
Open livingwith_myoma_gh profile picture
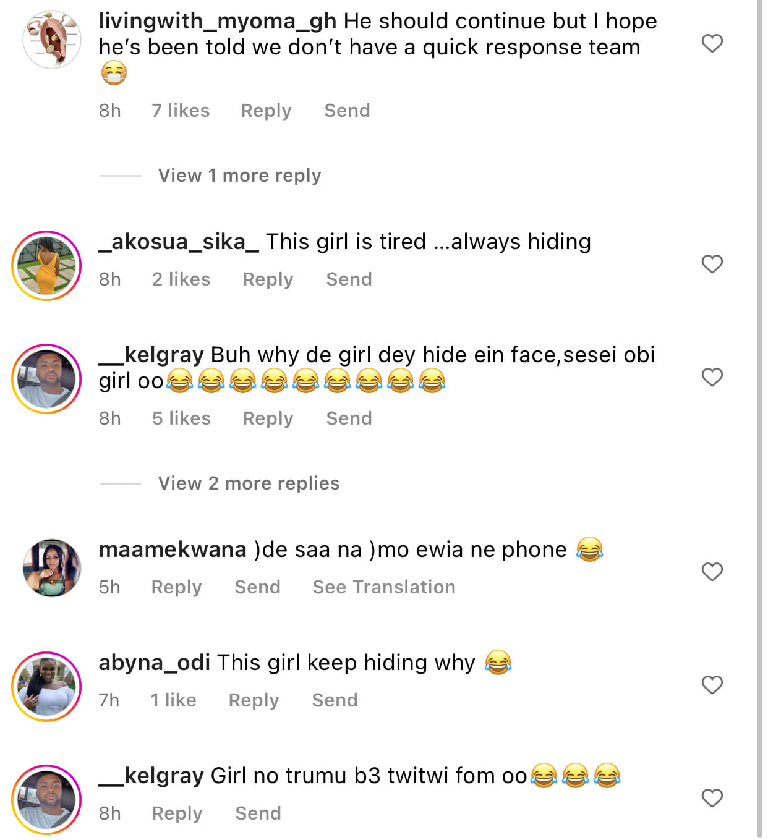coord(52,40)
